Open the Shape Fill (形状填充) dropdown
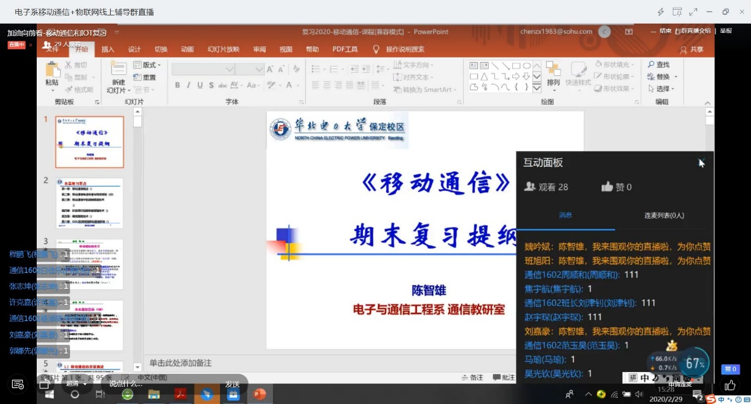The image size is (751, 404). (x=614, y=65)
